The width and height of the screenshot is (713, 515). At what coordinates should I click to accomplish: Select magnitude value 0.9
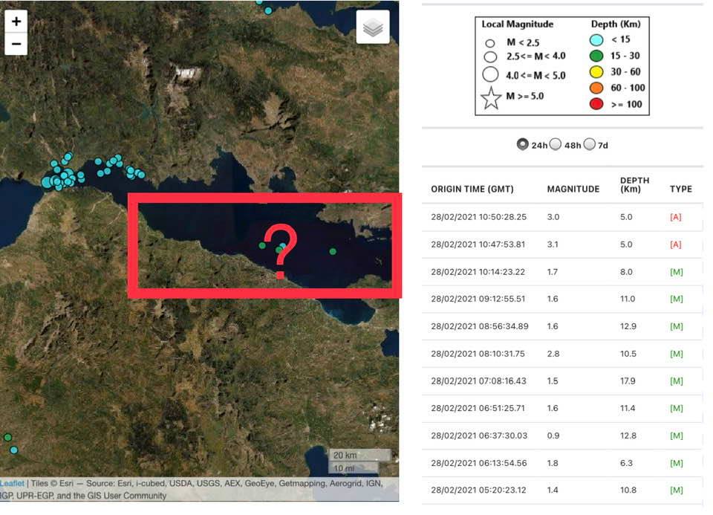[x=553, y=435]
